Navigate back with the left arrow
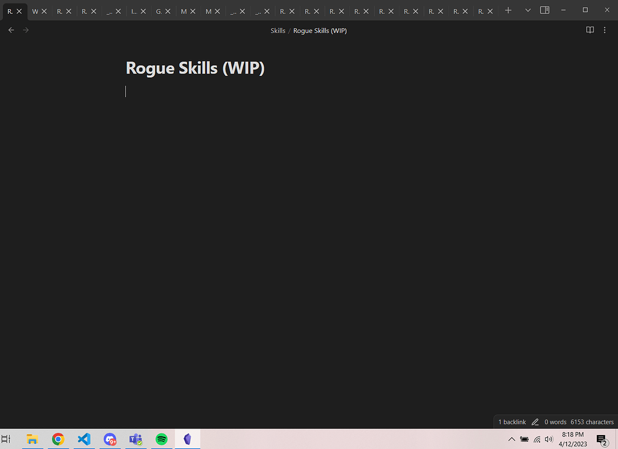Image resolution: width=618 pixels, height=449 pixels. click(x=11, y=30)
